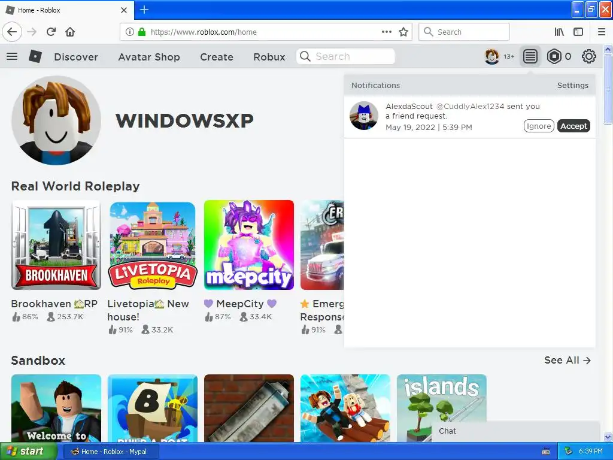Open page actions three-dot menu
This screenshot has width=613, height=460.
386,32
